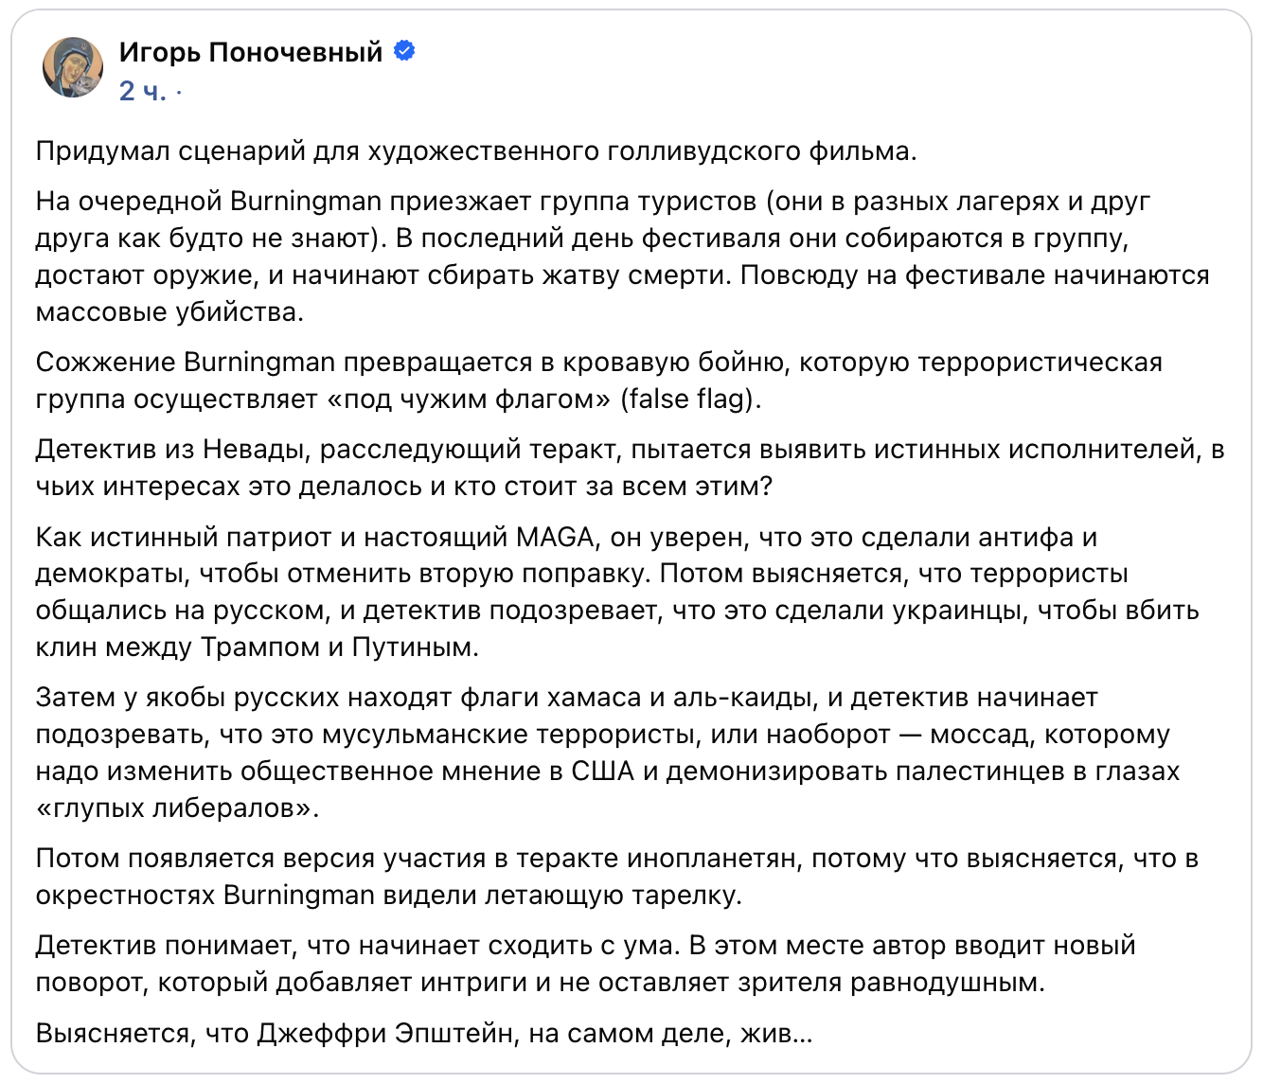The width and height of the screenshot is (1263, 1083).
Task: Open the author name link Игорь Поночевный
Action: (x=251, y=51)
